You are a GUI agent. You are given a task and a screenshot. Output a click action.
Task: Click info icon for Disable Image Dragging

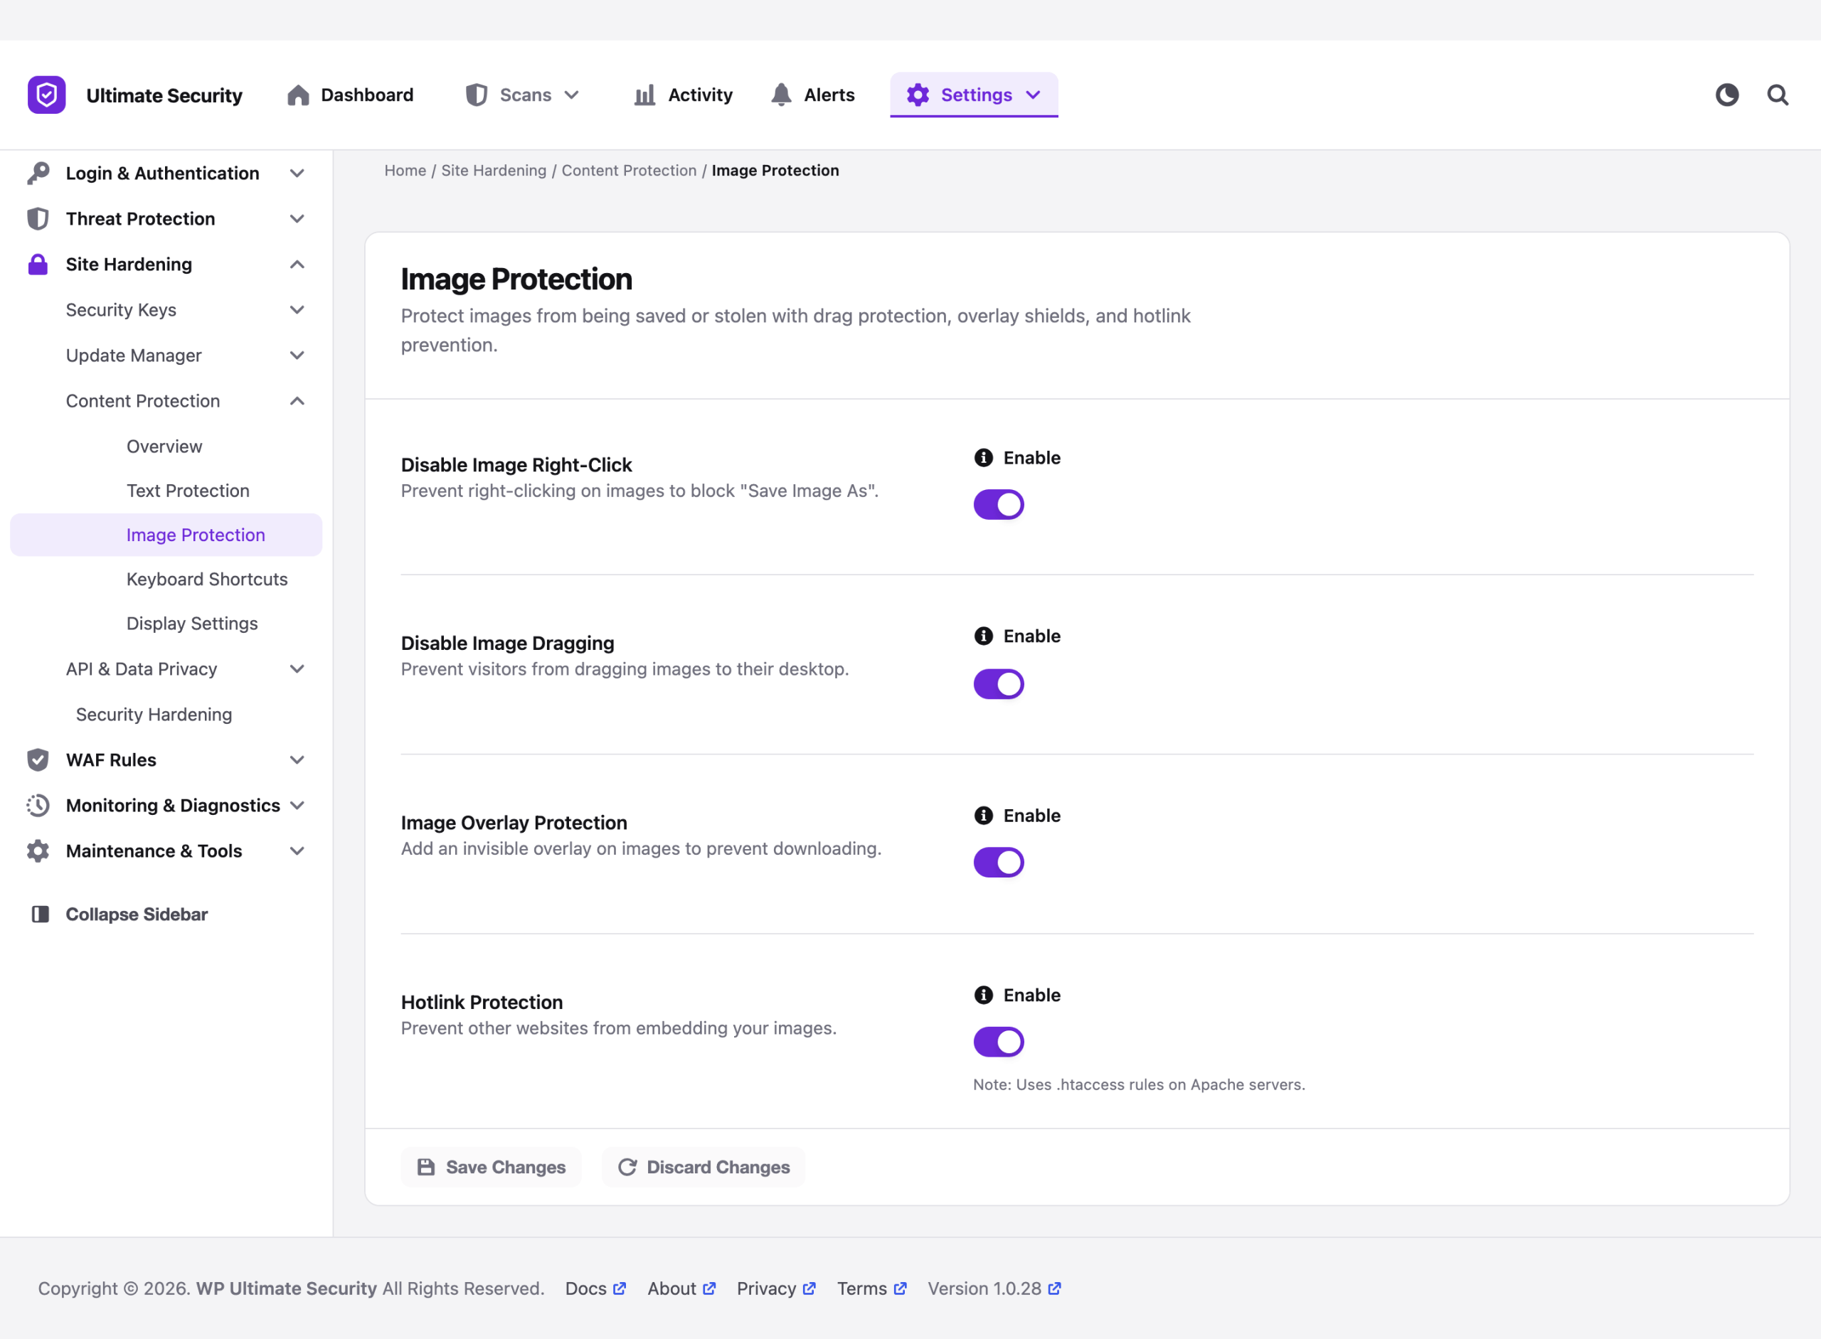click(x=984, y=636)
